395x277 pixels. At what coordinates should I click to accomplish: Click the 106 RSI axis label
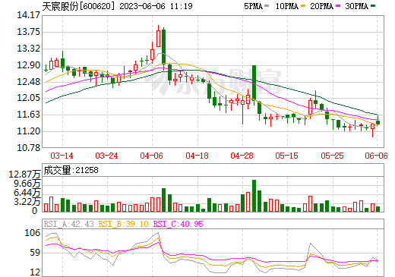(32, 233)
